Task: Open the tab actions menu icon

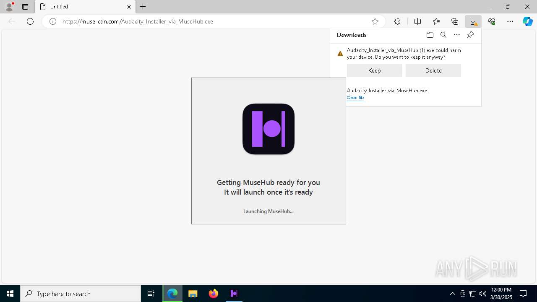Action: (x=25, y=7)
